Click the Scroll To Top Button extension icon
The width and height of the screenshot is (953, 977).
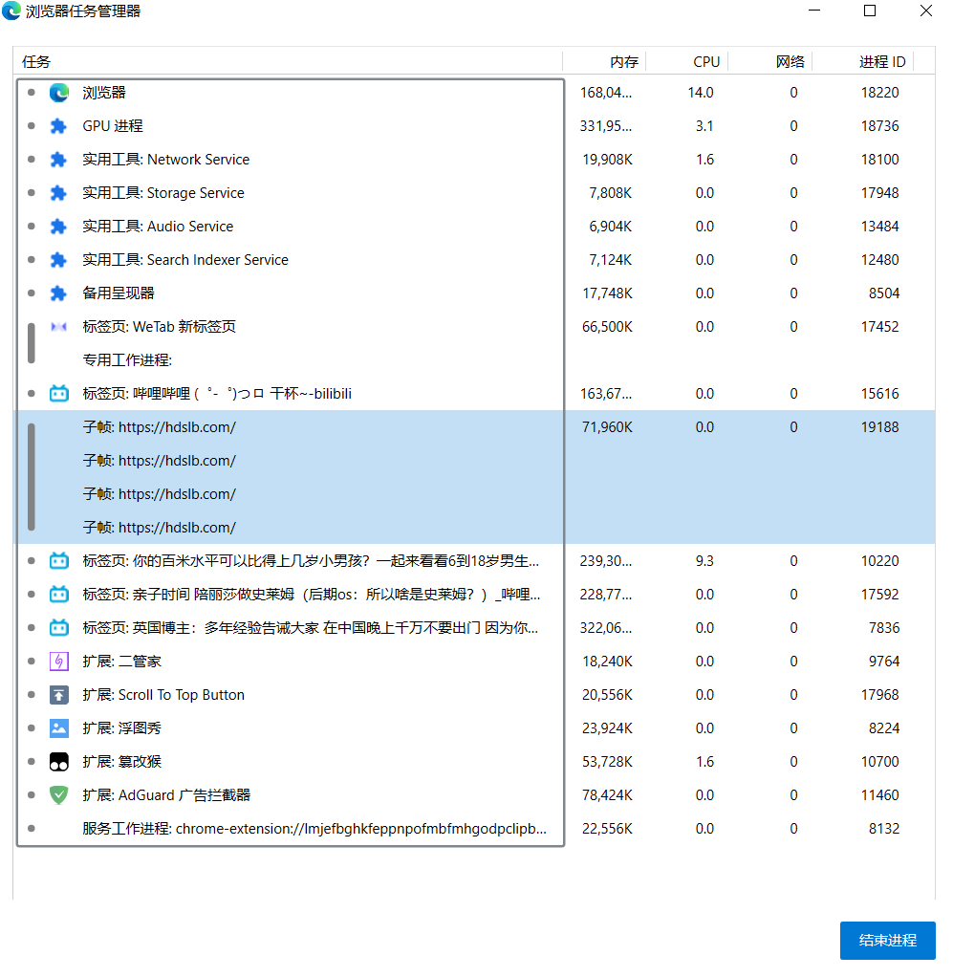(x=59, y=695)
